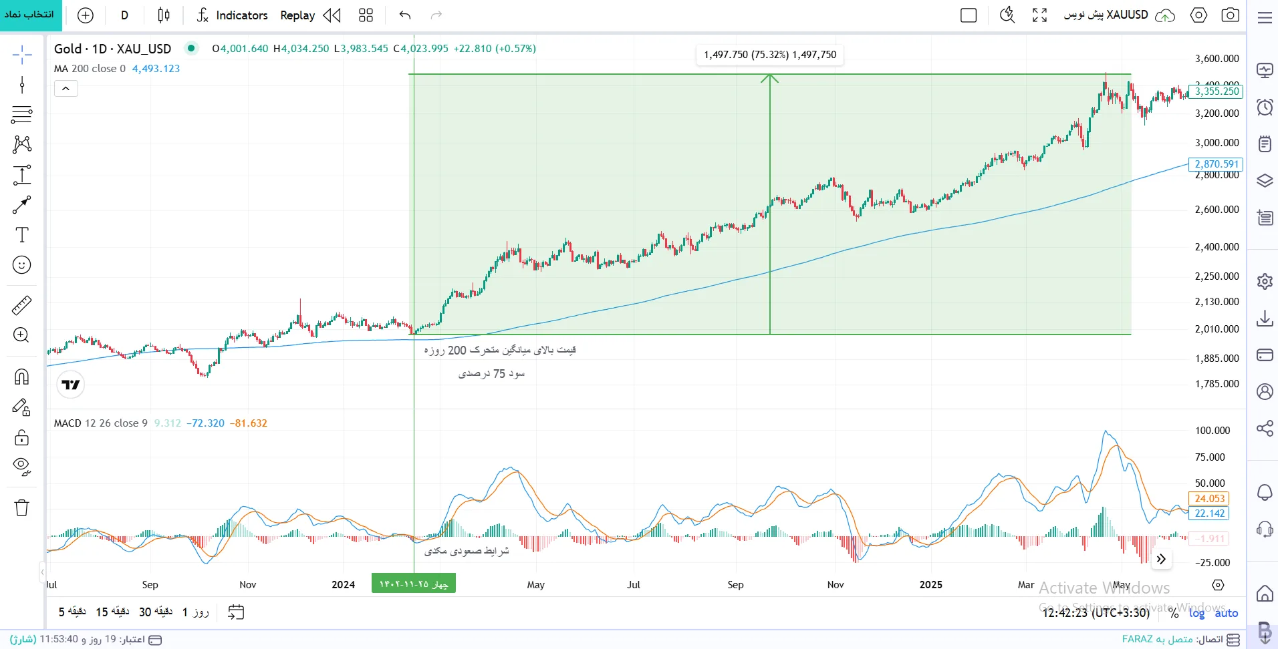Screen dimensions: 1278x649
Task: Toggle percent scale mode
Action: click(1174, 613)
